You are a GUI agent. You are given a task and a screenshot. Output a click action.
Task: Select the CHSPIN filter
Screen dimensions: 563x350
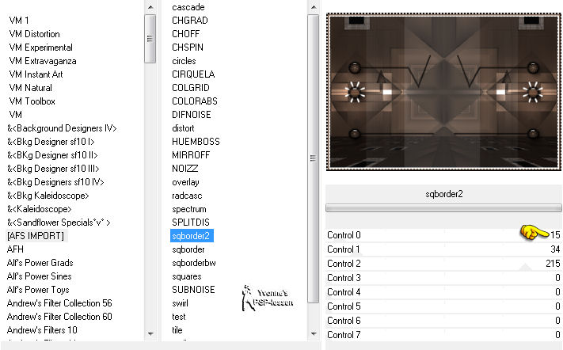point(188,48)
